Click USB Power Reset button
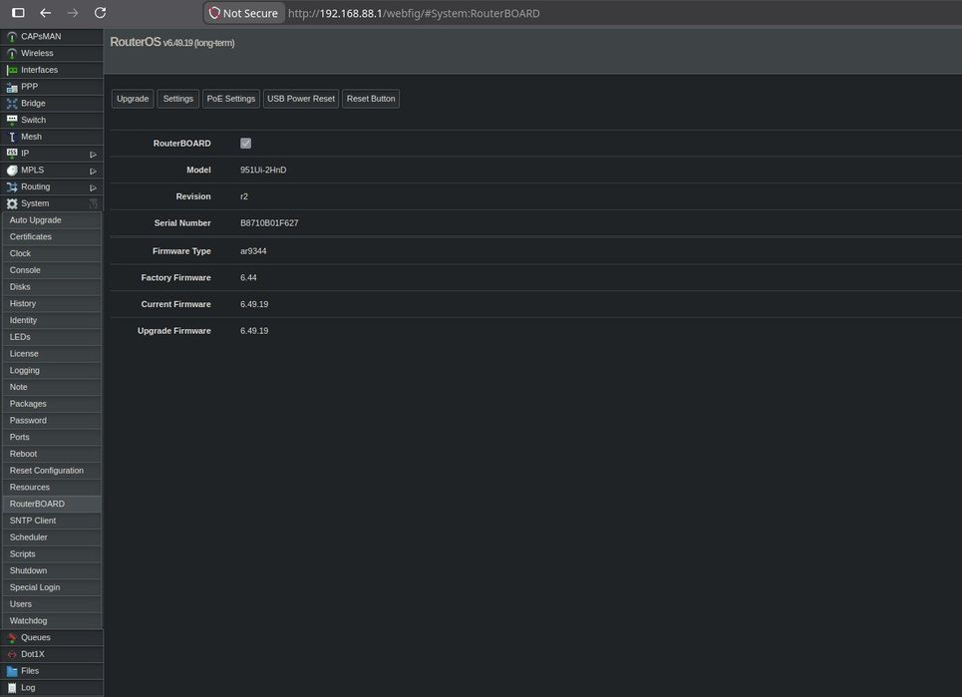Viewport: 962px width, 697px height. coord(301,99)
